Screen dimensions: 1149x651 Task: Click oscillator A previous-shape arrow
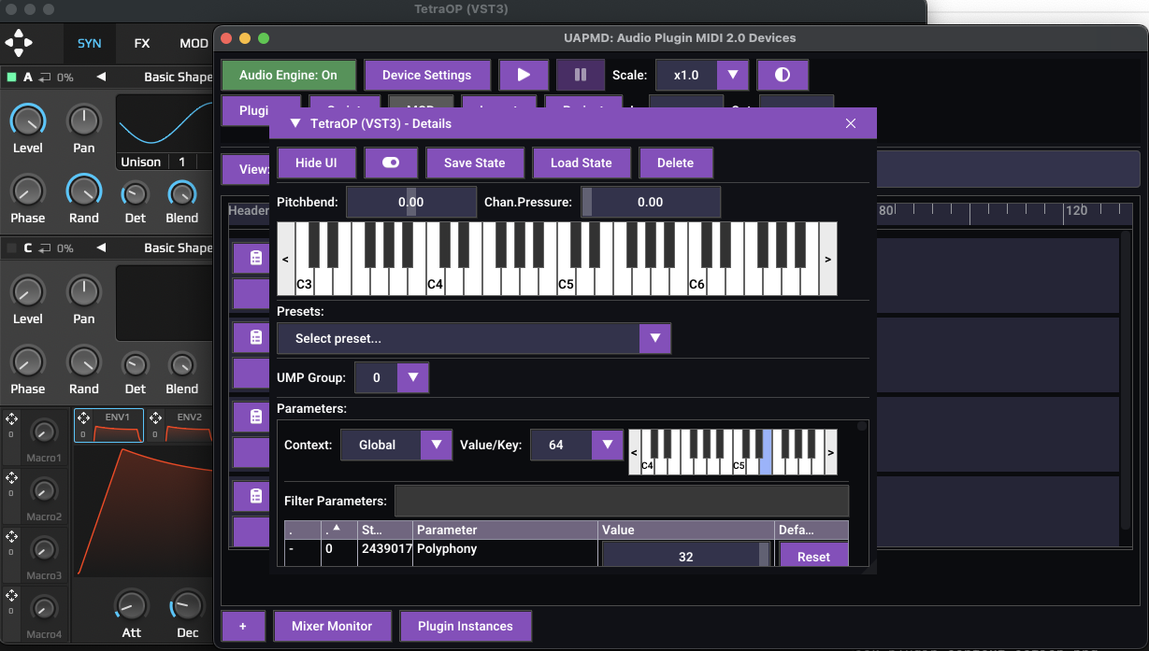[101, 78]
